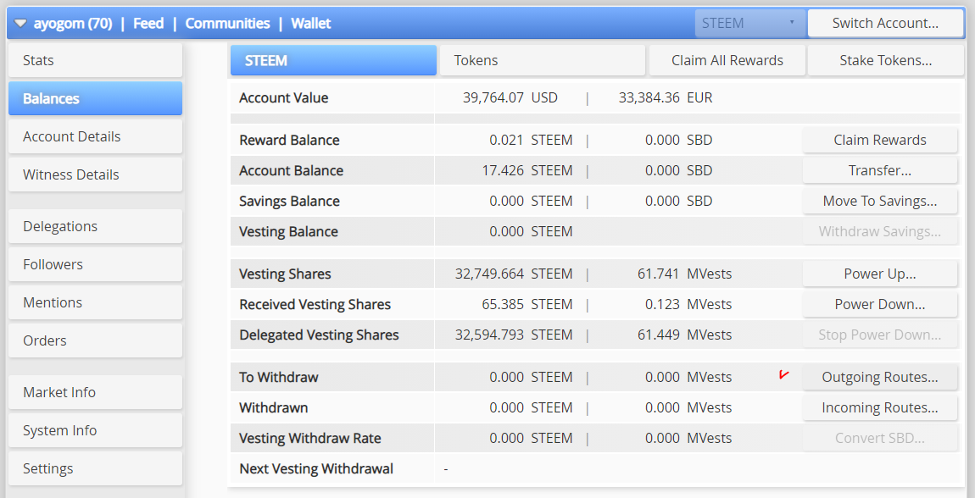Click Move To Savings button
The width and height of the screenshot is (975, 498).
click(x=880, y=201)
